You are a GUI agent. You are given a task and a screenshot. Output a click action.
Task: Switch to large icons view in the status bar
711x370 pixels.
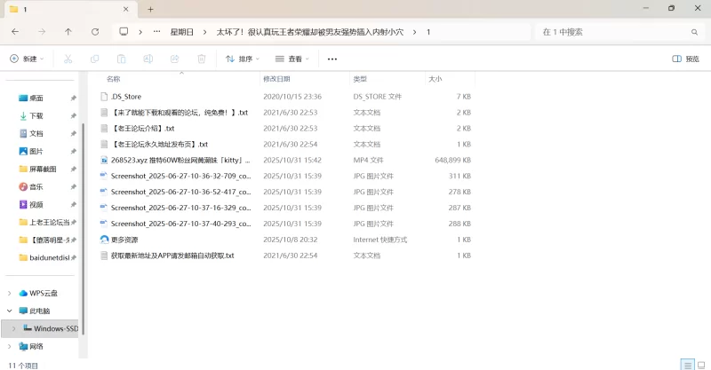point(700,364)
